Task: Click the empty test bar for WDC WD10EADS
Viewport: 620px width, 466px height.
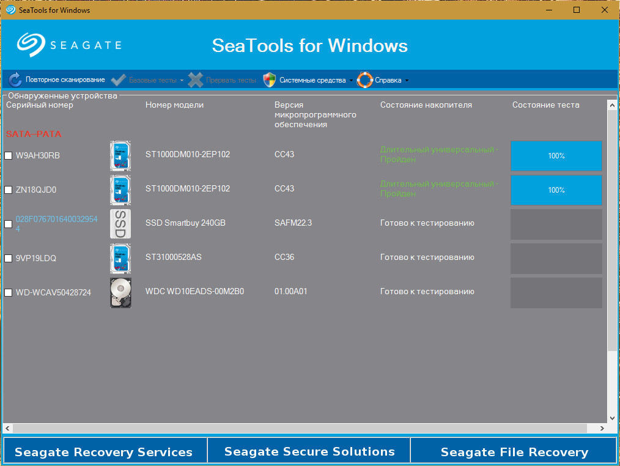Action: click(556, 293)
